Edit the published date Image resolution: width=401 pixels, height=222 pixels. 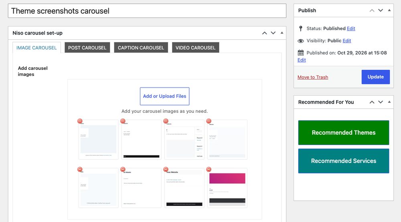pos(302,60)
